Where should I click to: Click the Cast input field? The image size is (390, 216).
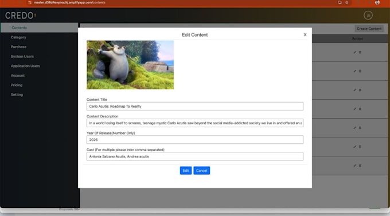point(195,156)
